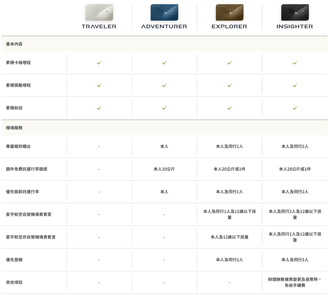The image size is (330, 295).
Task: Click INSIGHTER 本人及同行2人 cell for 專屬報到櫃台
Action: [x=295, y=147]
